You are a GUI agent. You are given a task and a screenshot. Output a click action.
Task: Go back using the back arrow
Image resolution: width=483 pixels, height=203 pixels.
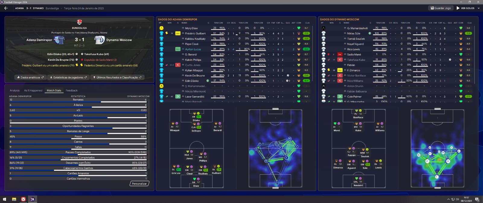tap(6, 8)
